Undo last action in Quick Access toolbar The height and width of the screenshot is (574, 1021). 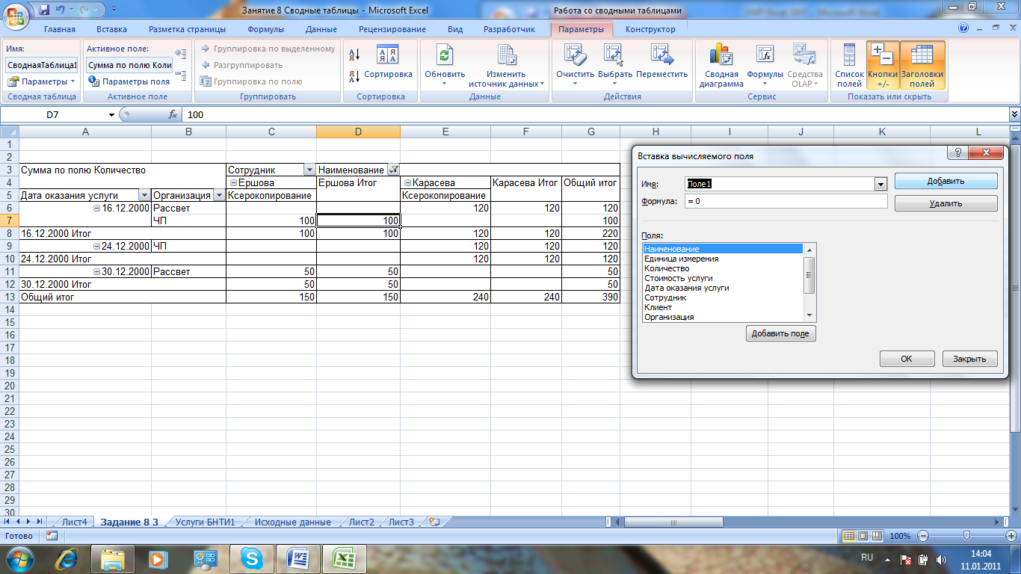click(x=61, y=10)
